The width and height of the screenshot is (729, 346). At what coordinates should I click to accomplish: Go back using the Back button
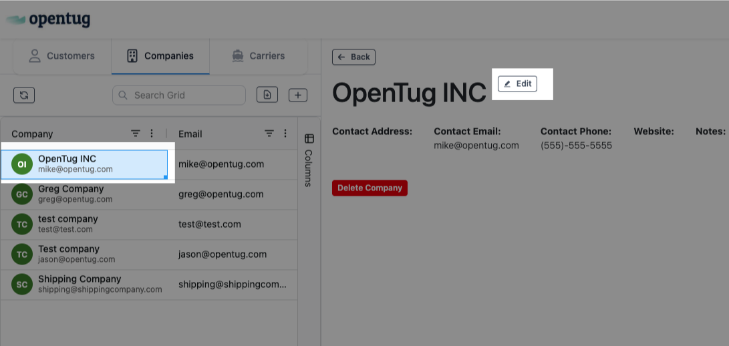pyautogui.click(x=353, y=57)
